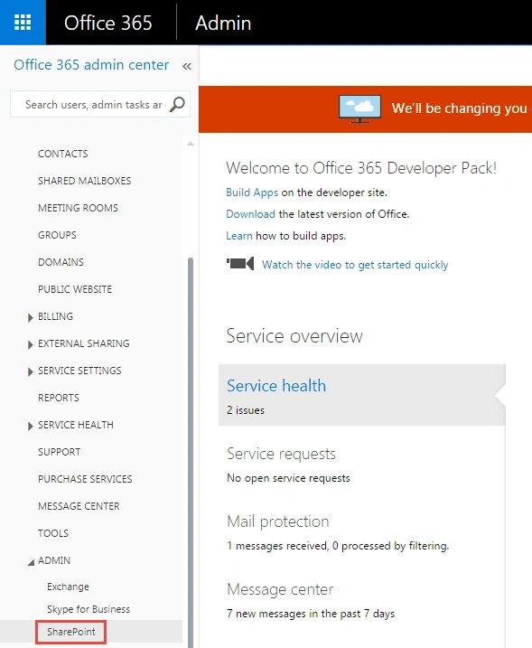This screenshot has width=532, height=648.
Task: Expand the SERVICE SETTINGS section
Action: [30, 371]
